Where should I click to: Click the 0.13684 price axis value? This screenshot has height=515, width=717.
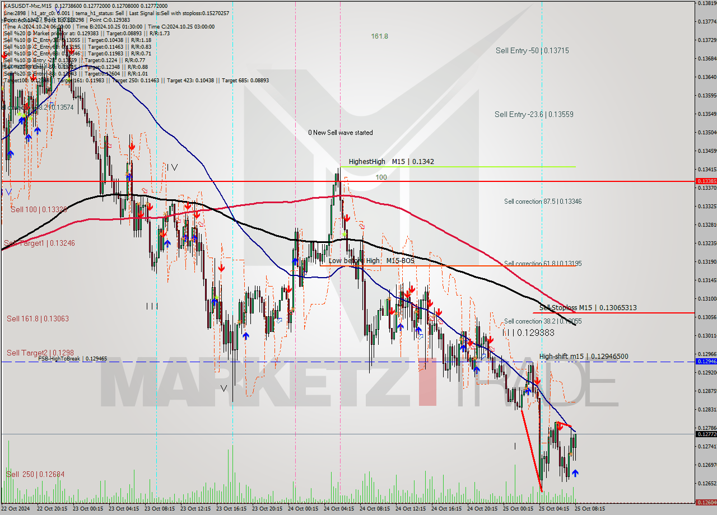point(707,58)
